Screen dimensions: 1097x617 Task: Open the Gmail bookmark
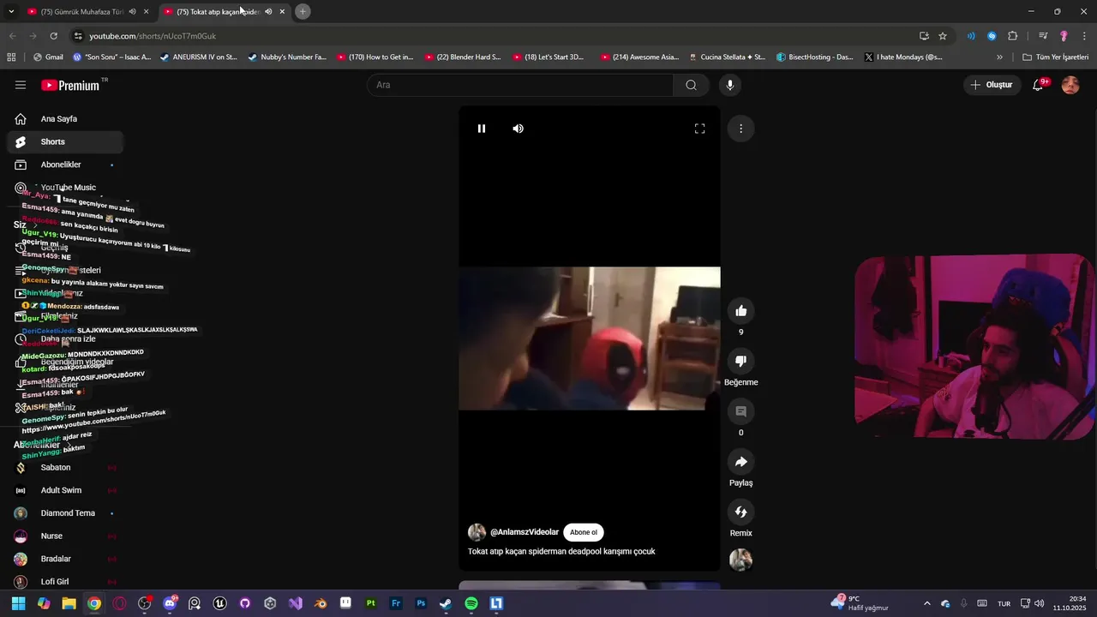pos(48,57)
